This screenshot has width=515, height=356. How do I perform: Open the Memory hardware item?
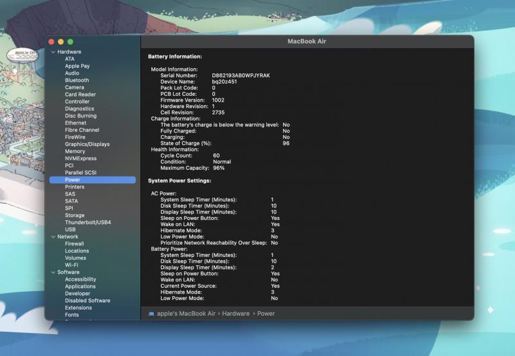coord(75,152)
